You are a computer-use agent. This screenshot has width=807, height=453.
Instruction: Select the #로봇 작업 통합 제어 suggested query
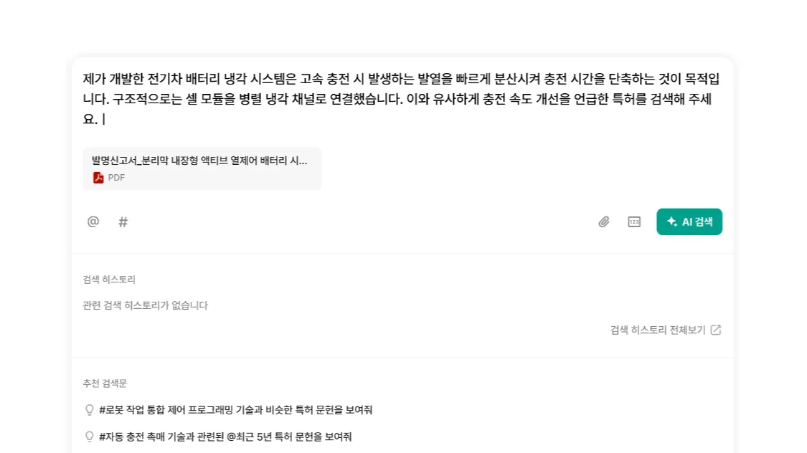(235, 410)
